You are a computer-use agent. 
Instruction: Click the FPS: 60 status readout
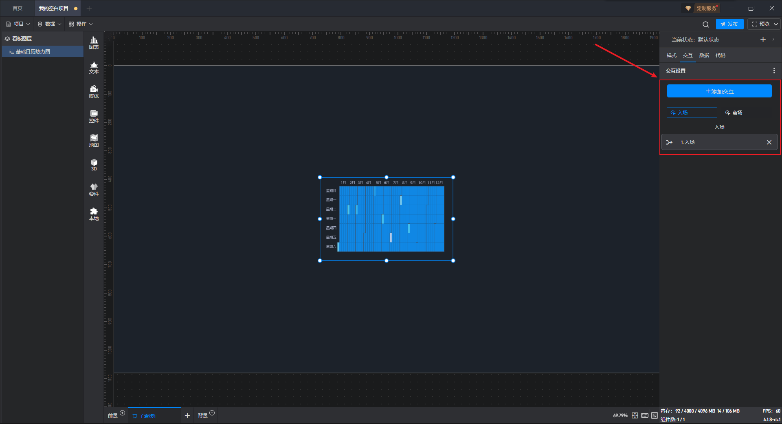click(771, 411)
